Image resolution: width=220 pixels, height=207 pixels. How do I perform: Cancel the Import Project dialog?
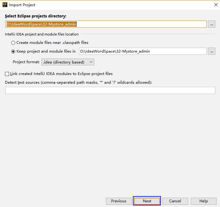(175, 201)
